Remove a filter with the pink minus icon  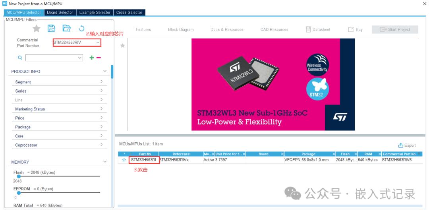[x=99, y=58]
